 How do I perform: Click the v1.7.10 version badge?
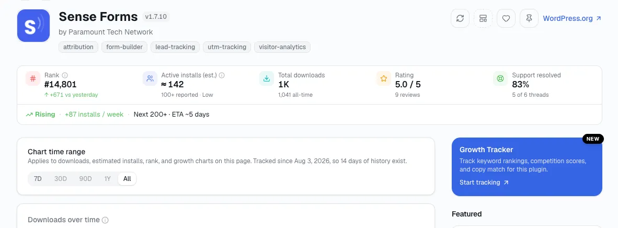[x=156, y=17]
